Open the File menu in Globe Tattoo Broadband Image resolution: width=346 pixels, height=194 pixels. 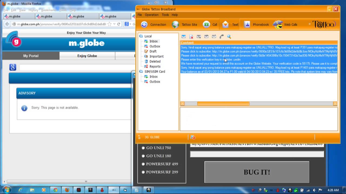click(139, 15)
